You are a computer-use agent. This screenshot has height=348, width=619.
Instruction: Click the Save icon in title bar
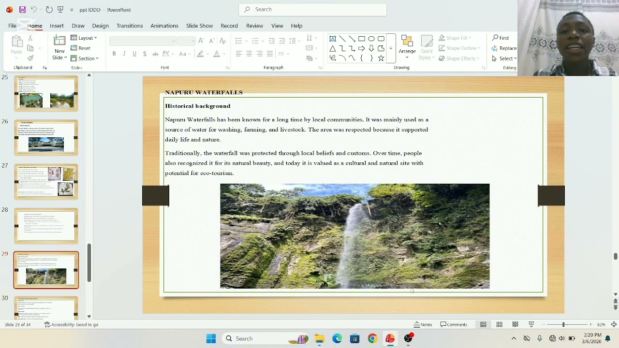pos(22,10)
